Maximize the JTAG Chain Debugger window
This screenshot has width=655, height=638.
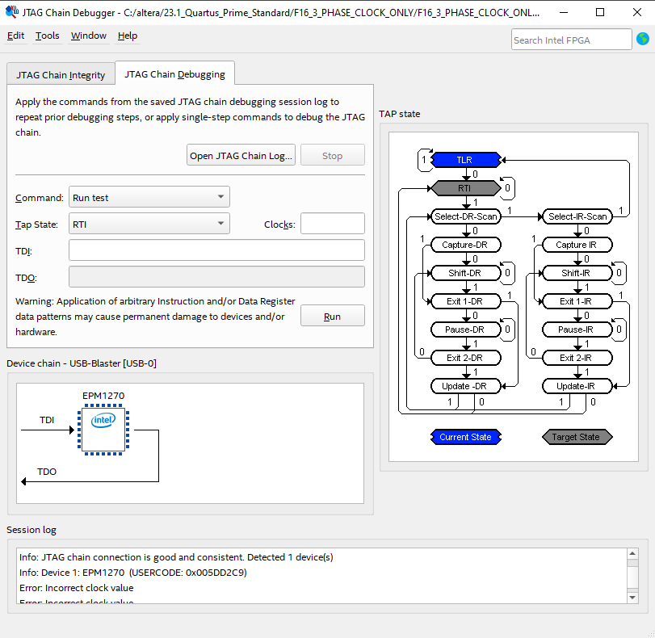(x=600, y=13)
